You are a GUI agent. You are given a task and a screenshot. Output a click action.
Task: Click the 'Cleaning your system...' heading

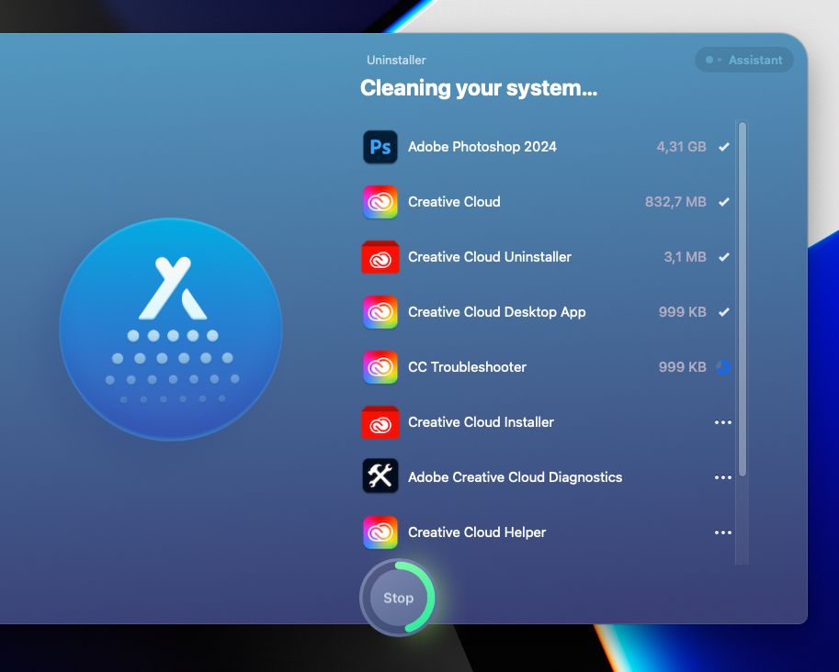click(479, 88)
